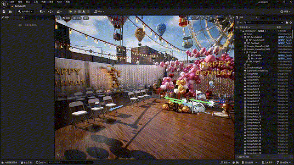The image size is (294, 165).
Task: Collapse the BP_CandleWind tree item
Action: [x=243, y=37]
